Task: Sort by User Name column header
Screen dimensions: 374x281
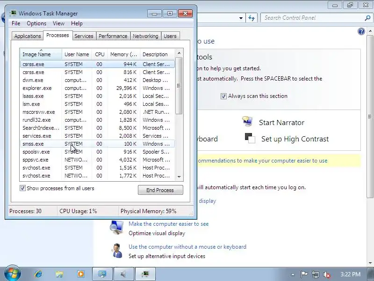Action: (x=77, y=54)
